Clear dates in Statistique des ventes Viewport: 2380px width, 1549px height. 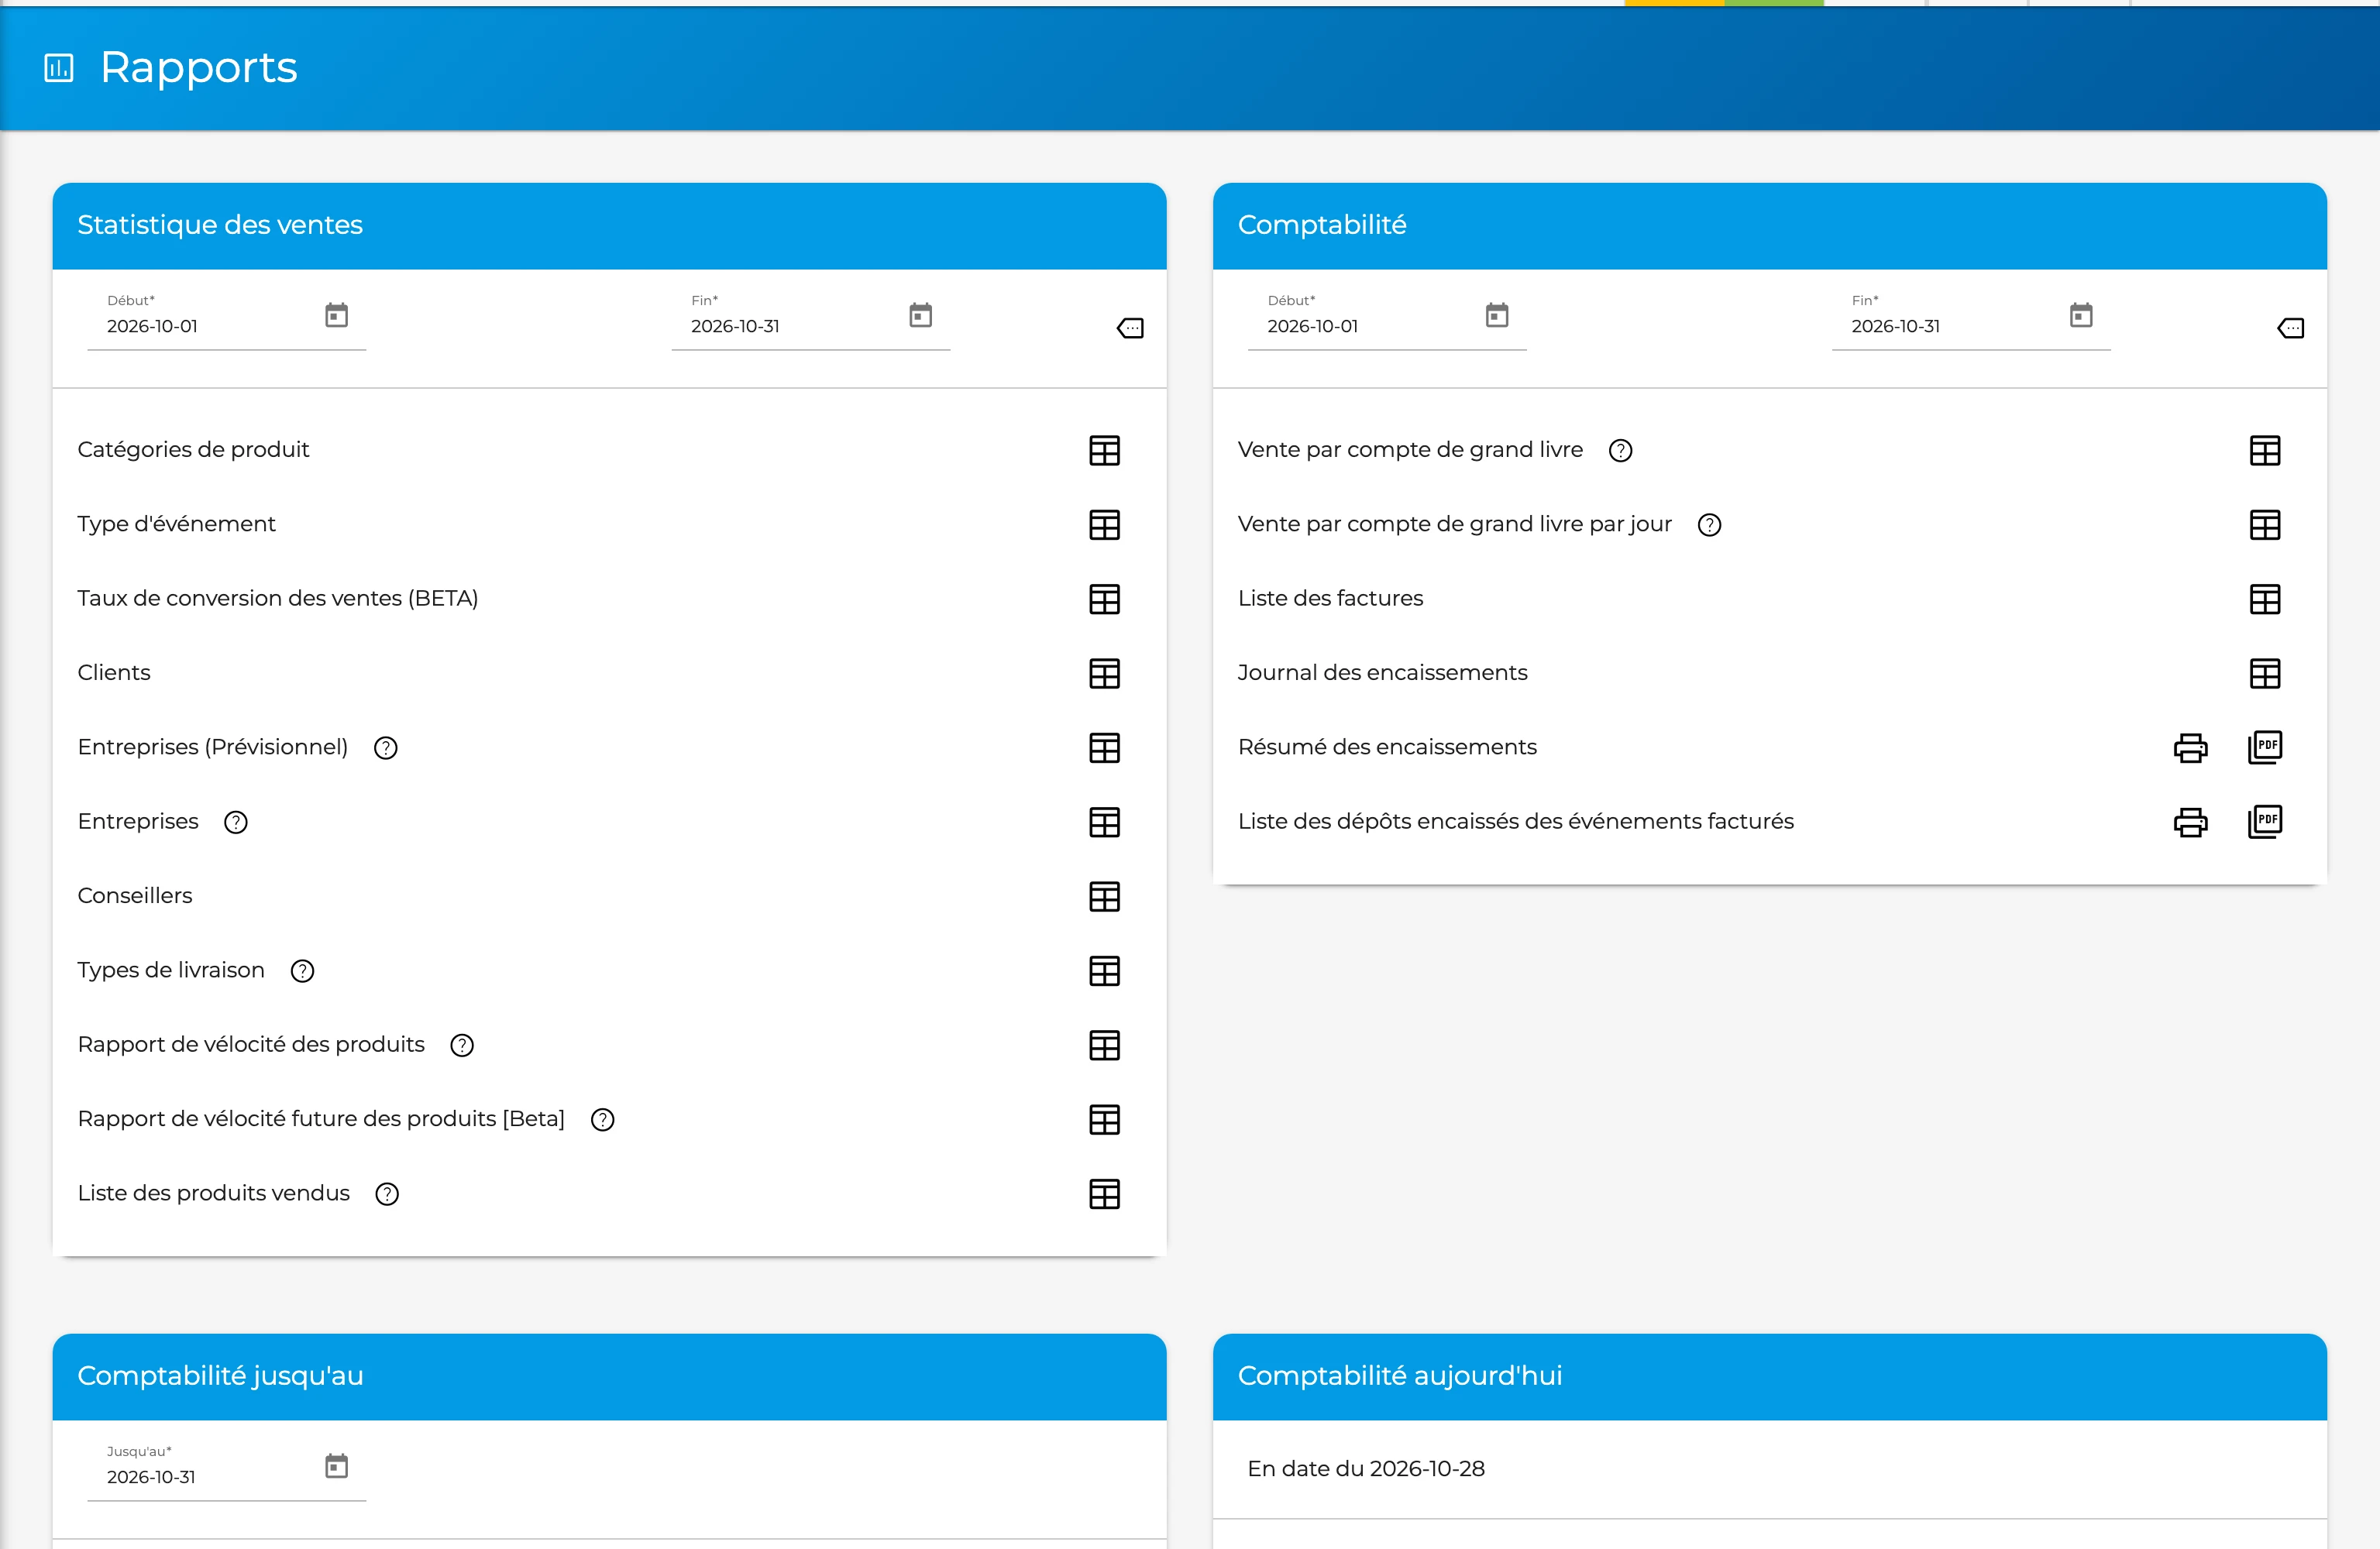(x=1130, y=328)
